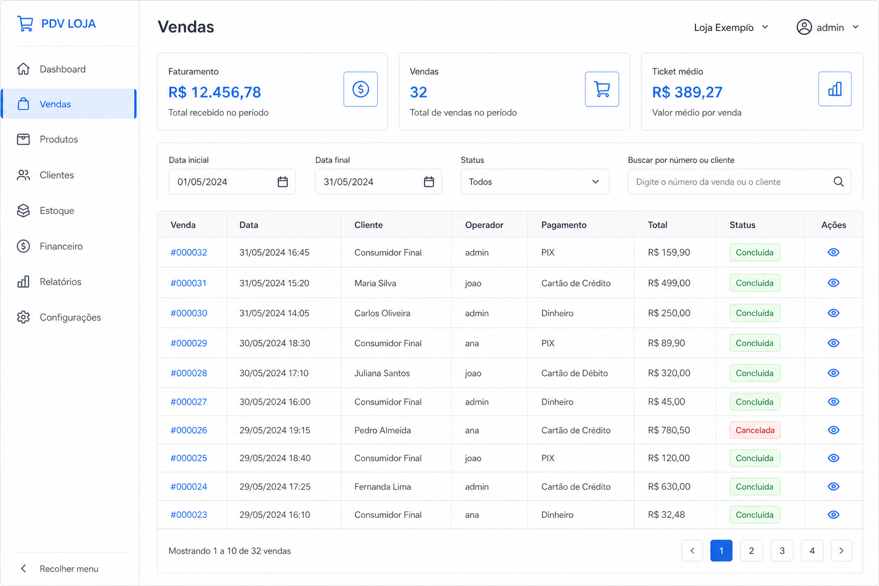879x586 pixels.
Task: Open Configurações in the sidebar menu
Action: (69, 317)
